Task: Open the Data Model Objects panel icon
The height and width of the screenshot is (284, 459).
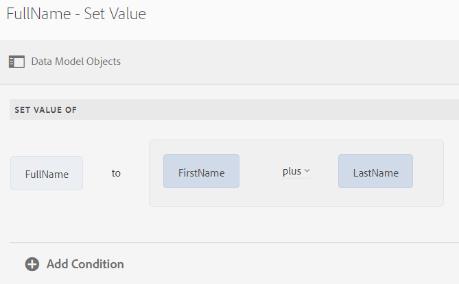Action: 16,62
